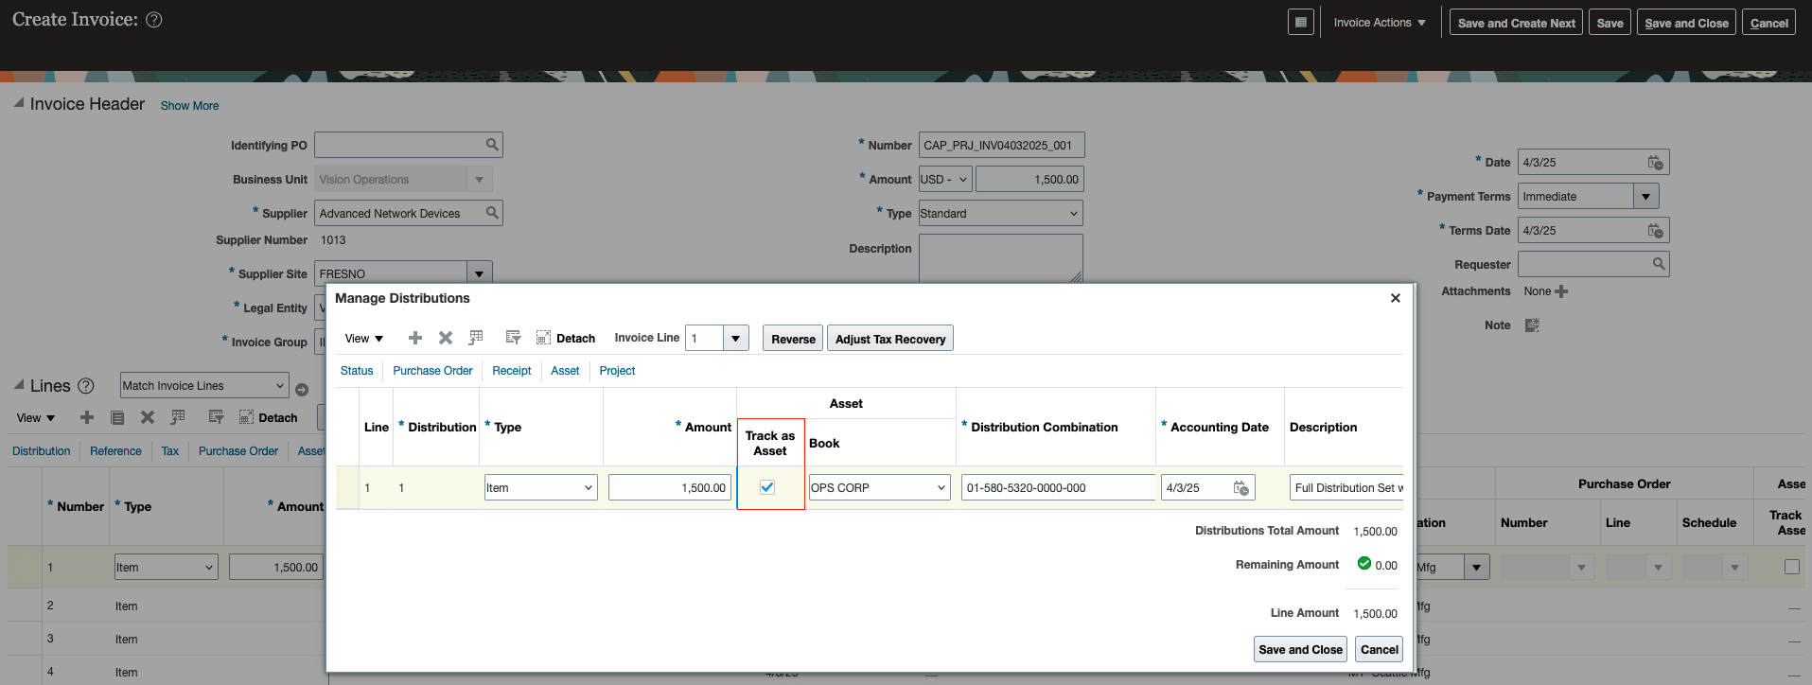Open the Match Invoice Lines dropdown

click(x=203, y=385)
